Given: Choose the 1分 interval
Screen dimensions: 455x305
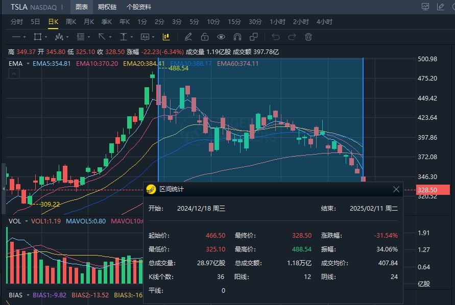Looking at the screenshot, I should pos(142,22).
